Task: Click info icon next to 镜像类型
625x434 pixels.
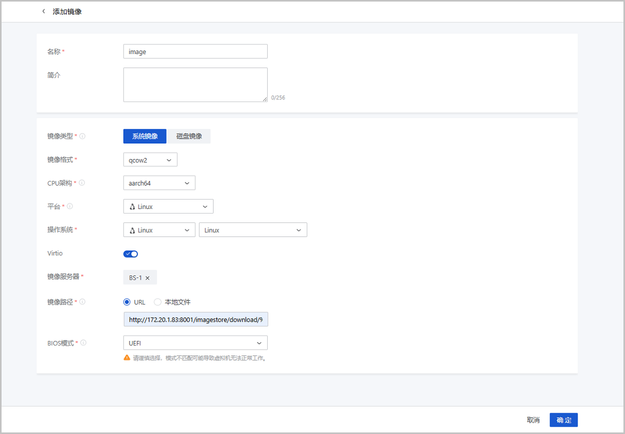Action: pyautogui.click(x=82, y=136)
